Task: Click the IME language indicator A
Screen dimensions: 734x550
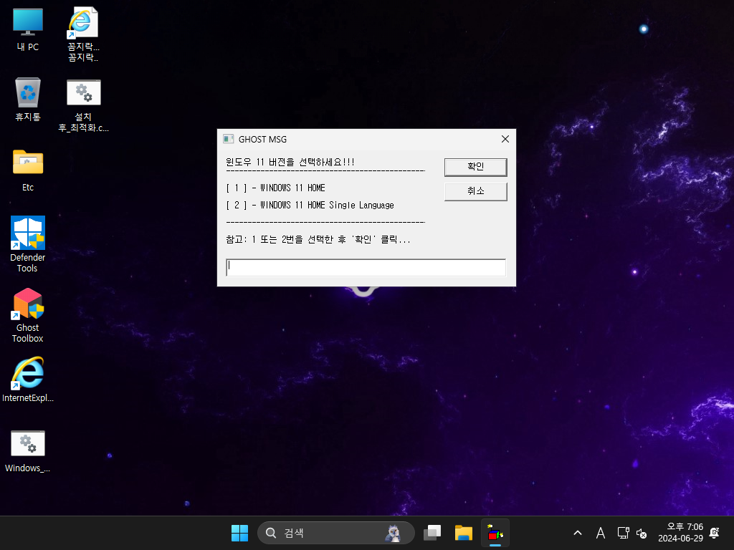Action: [601, 533]
